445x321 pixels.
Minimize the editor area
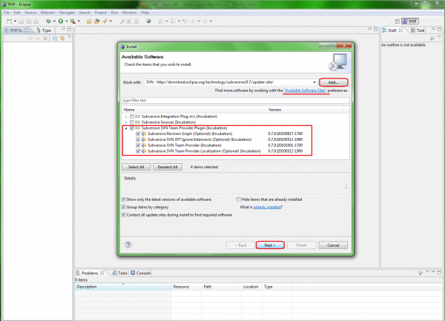[369, 29]
